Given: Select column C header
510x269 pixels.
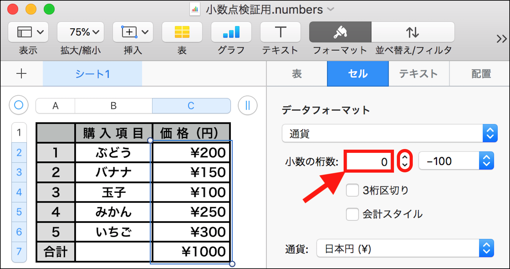Looking at the screenshot, I should click(191, 106).
